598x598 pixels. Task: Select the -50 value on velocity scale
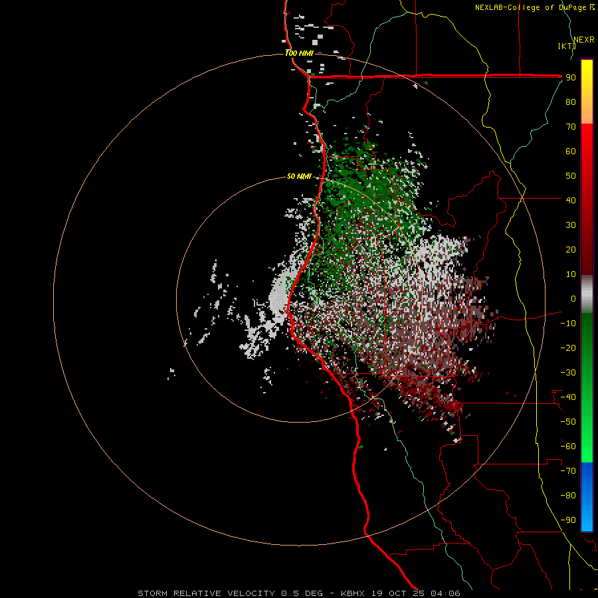tap(568, 422)
